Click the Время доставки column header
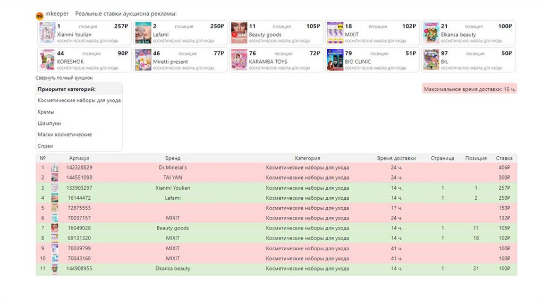Image resolution: width=544 pixels, height=305 pixels. [396, 158]
